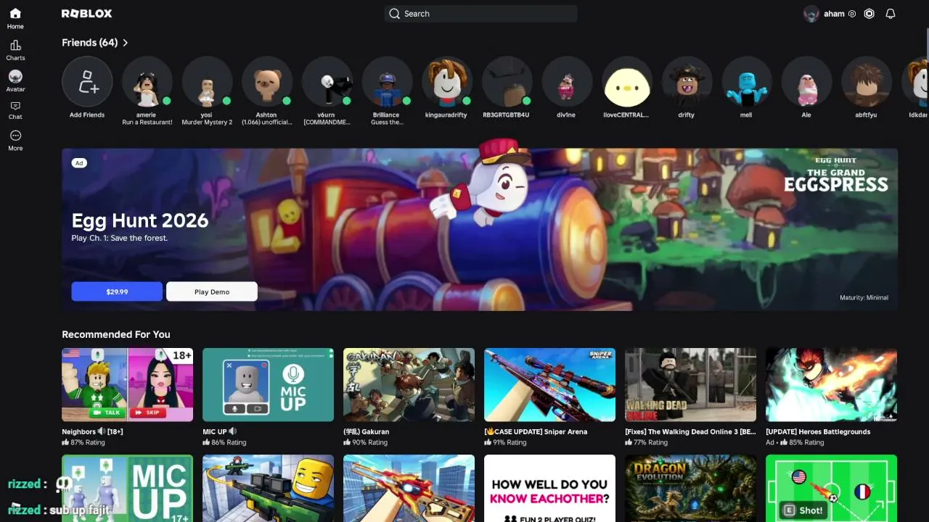Open the Gakuran game thumbnail
The height and width of the screenshot is (522, 929).
(409, 385)
